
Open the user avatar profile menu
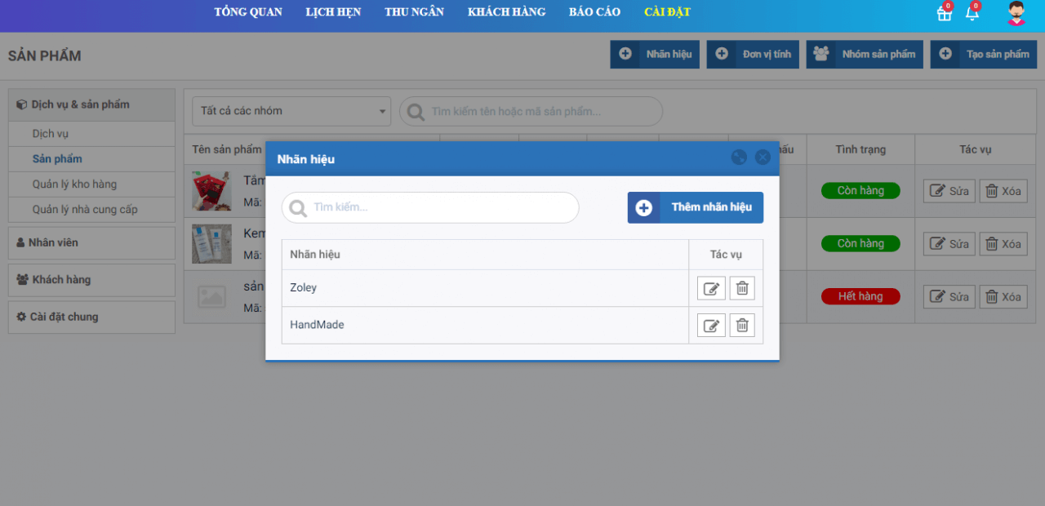point(1016,13)
